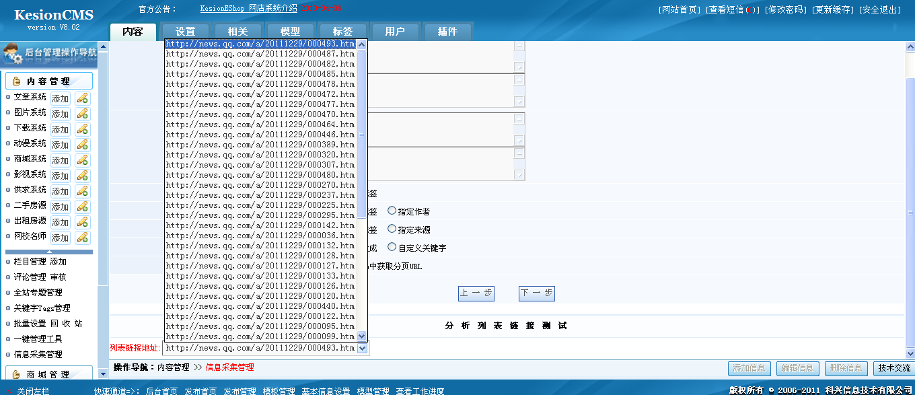The image size is (915, 395).
Task: Open the 插件 tab
Action: (x=447, y=32)
